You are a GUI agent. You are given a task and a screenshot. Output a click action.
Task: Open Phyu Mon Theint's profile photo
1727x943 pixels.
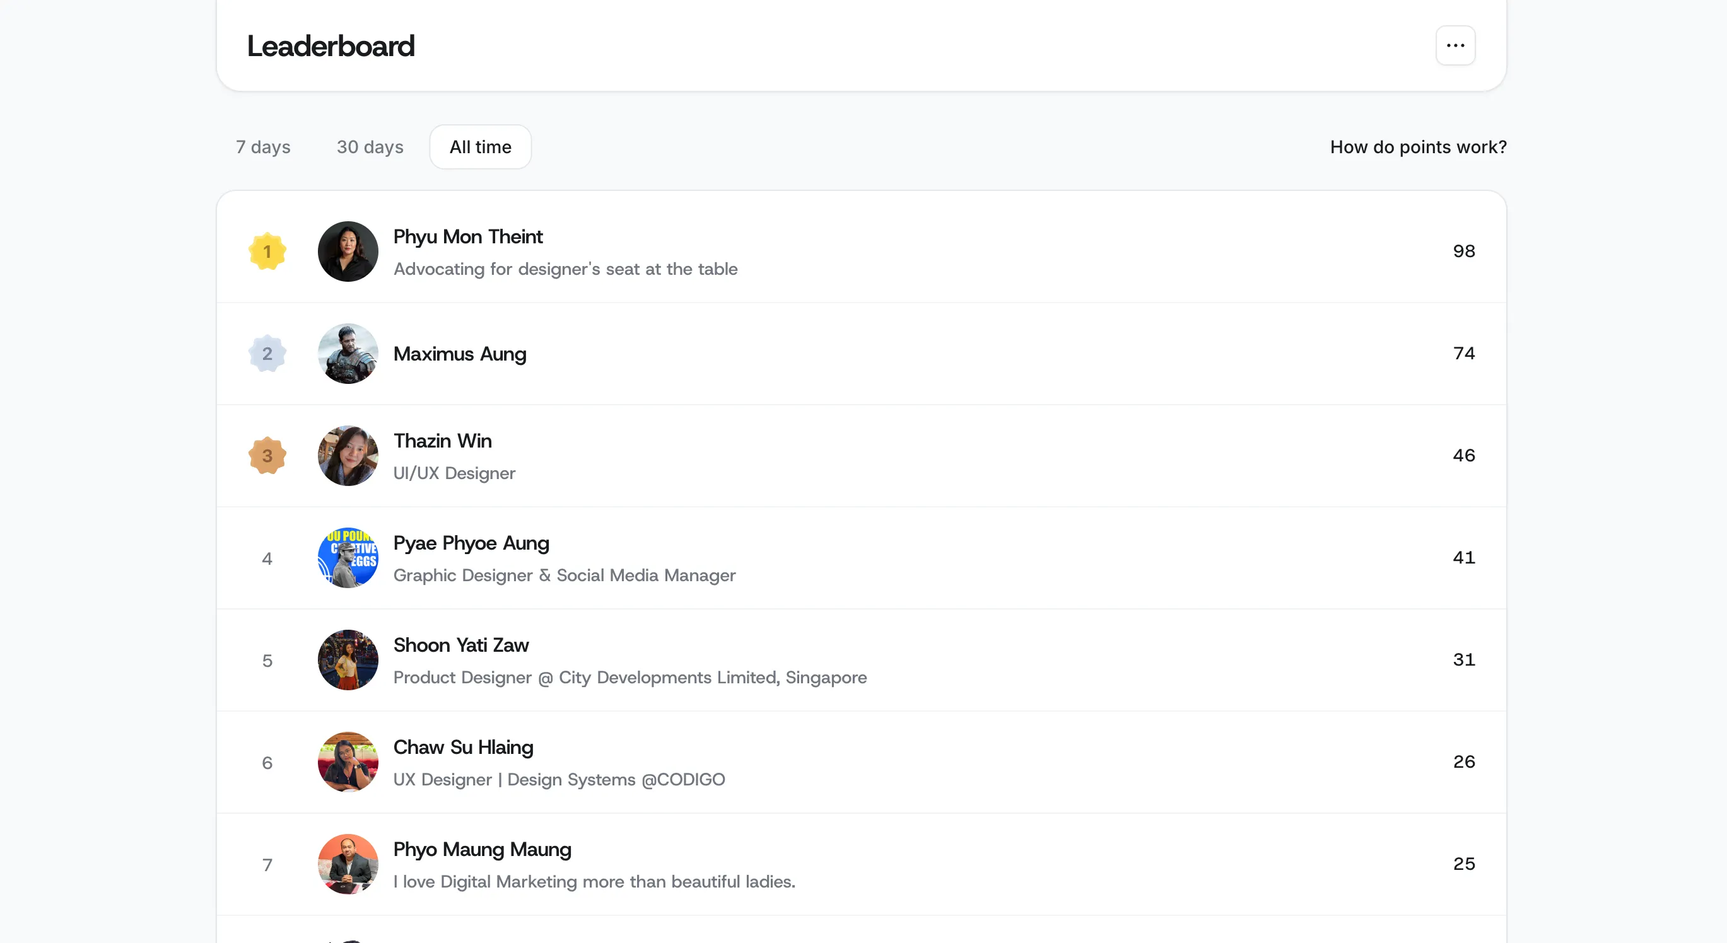[348, 252]
